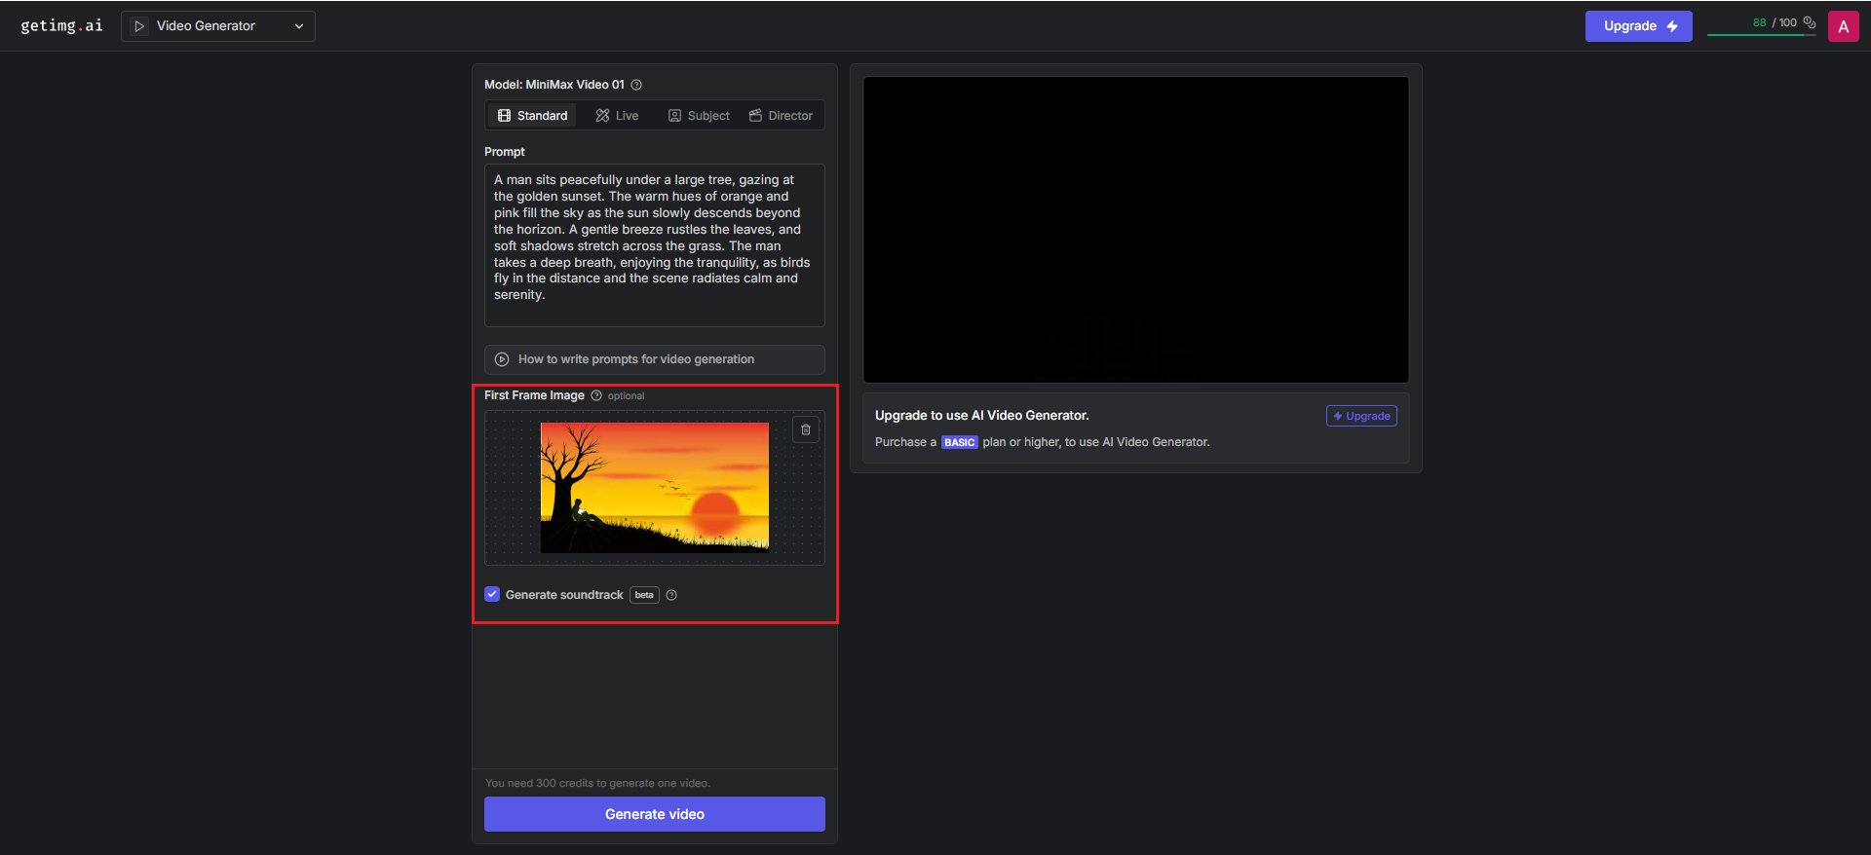This screenshot has width=1871, height=855.
Task: Click the black video preview area
Action: 1136,230
